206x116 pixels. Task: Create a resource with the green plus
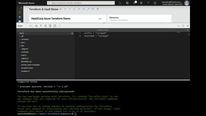click(20, 12)
